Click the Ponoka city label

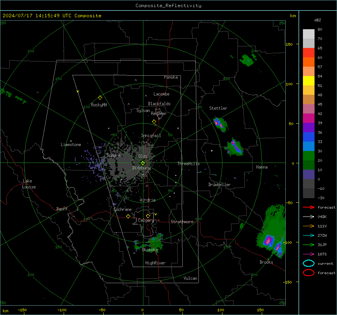(x=171, y=77)
